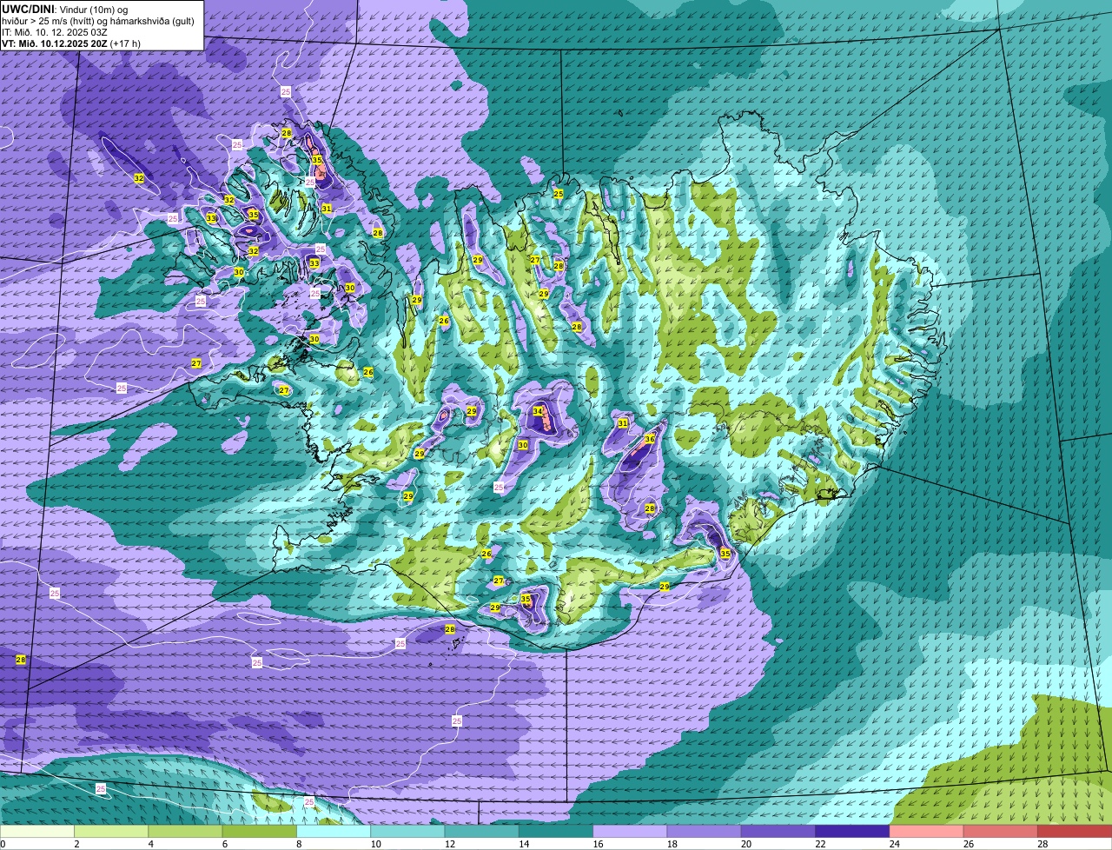Screen dimensions: 1112x850
Task: Select the 16–18 m/s lavender legend swatch
Action: coord(630,831)
